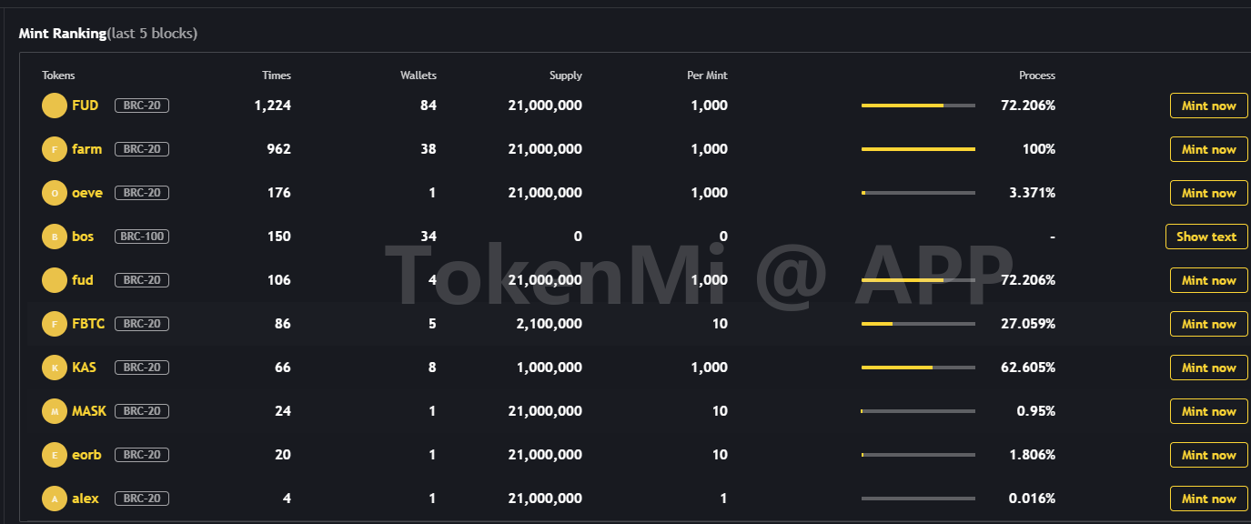Select the eorb token coin icon

pos(55,455)
